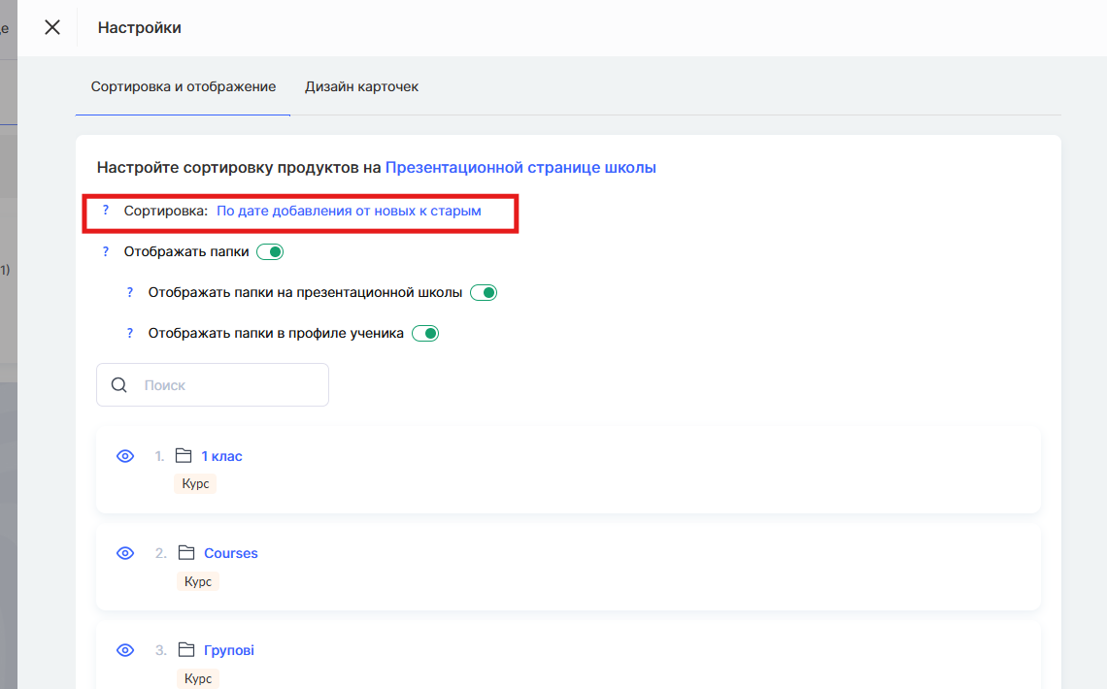Switch to Дизайн карточек tab

point(361,87)
